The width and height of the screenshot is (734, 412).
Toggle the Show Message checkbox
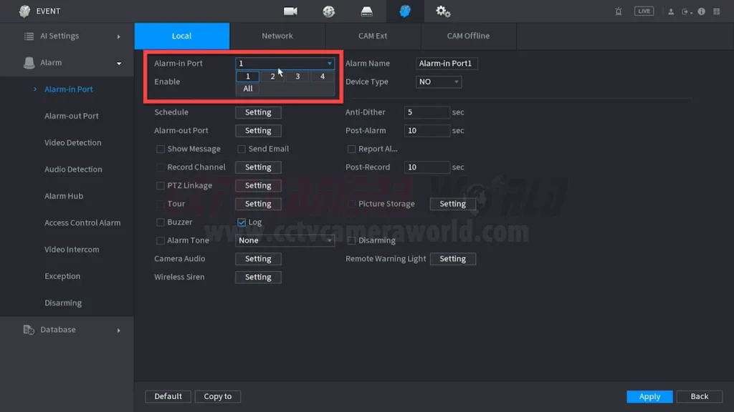161,149
